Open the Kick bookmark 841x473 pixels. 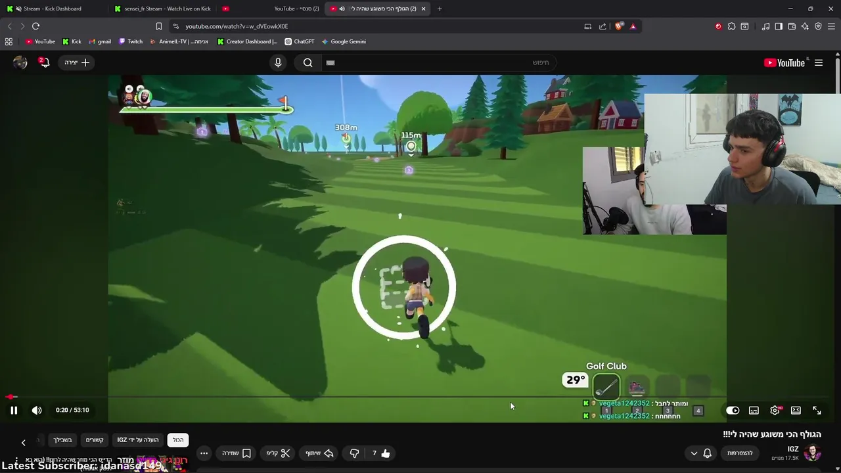[x=72, y=41]
